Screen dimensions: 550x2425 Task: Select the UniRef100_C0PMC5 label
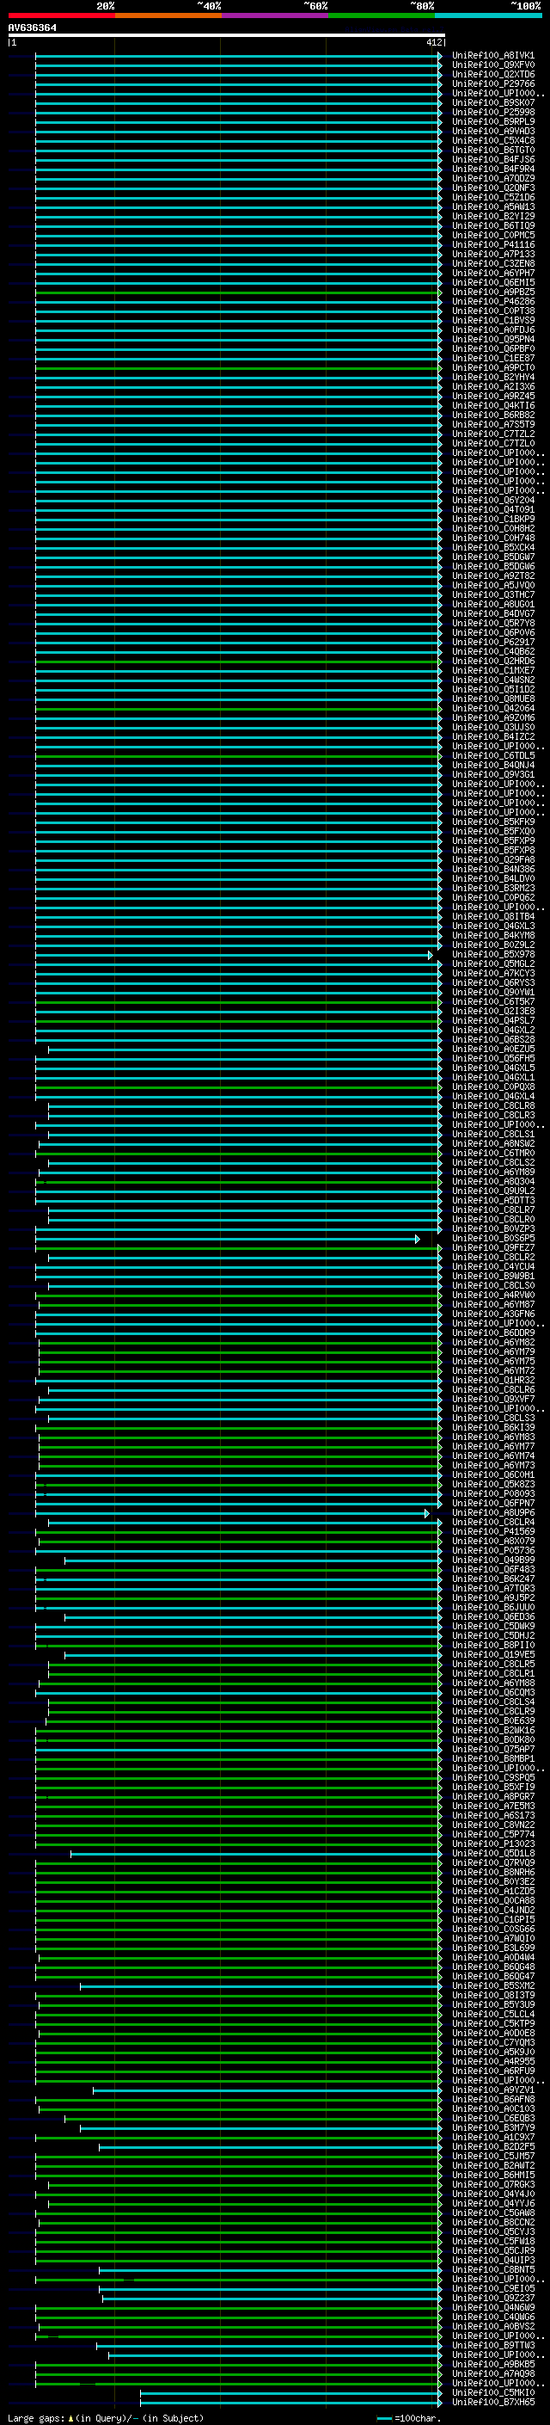tap(492, 236)
